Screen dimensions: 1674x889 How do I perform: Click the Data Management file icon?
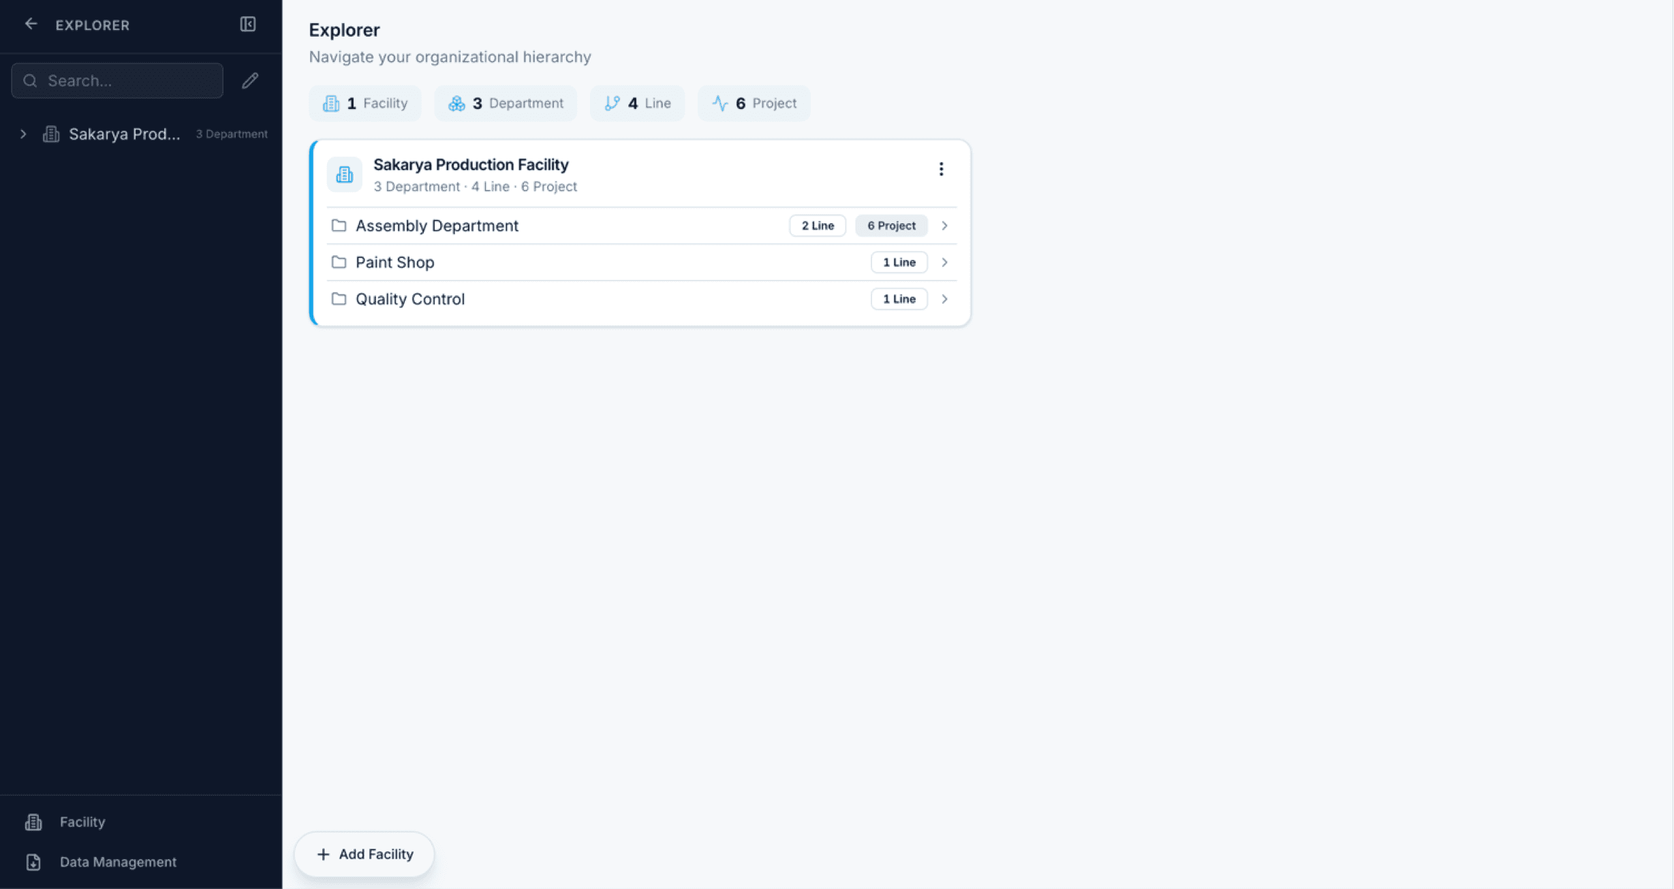tap(33, 862)
